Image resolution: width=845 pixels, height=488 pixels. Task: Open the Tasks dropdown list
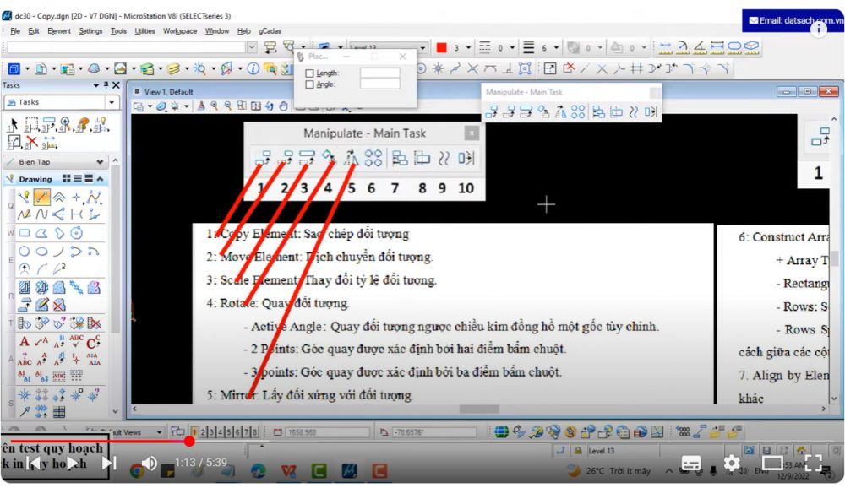tap(112, 102)
